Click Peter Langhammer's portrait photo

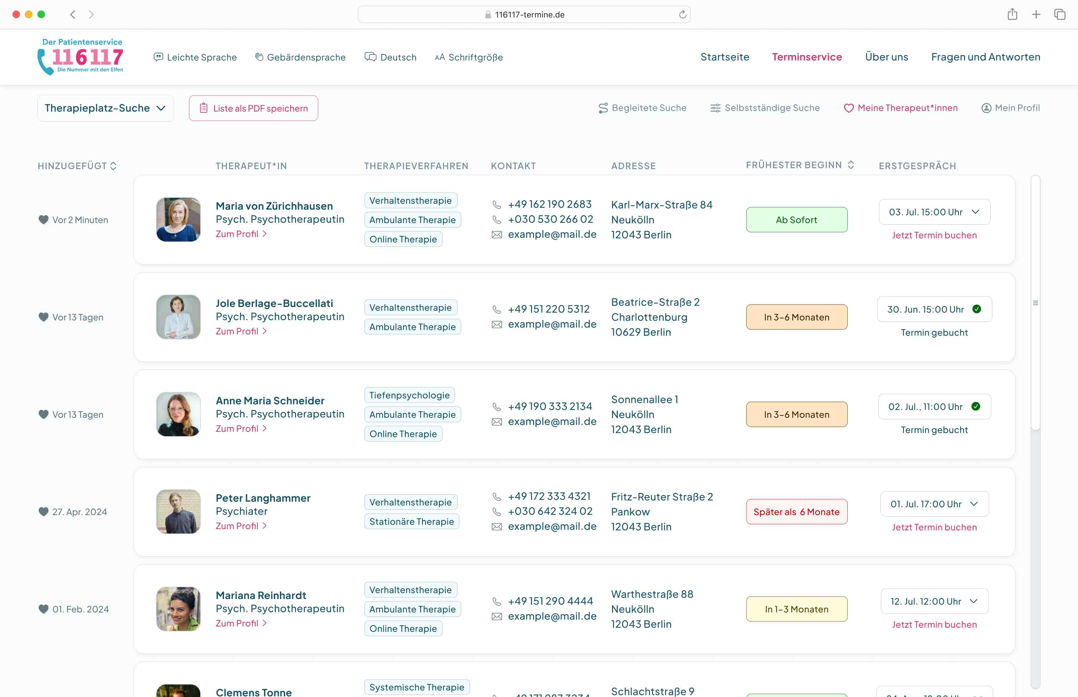pos(178,511)
